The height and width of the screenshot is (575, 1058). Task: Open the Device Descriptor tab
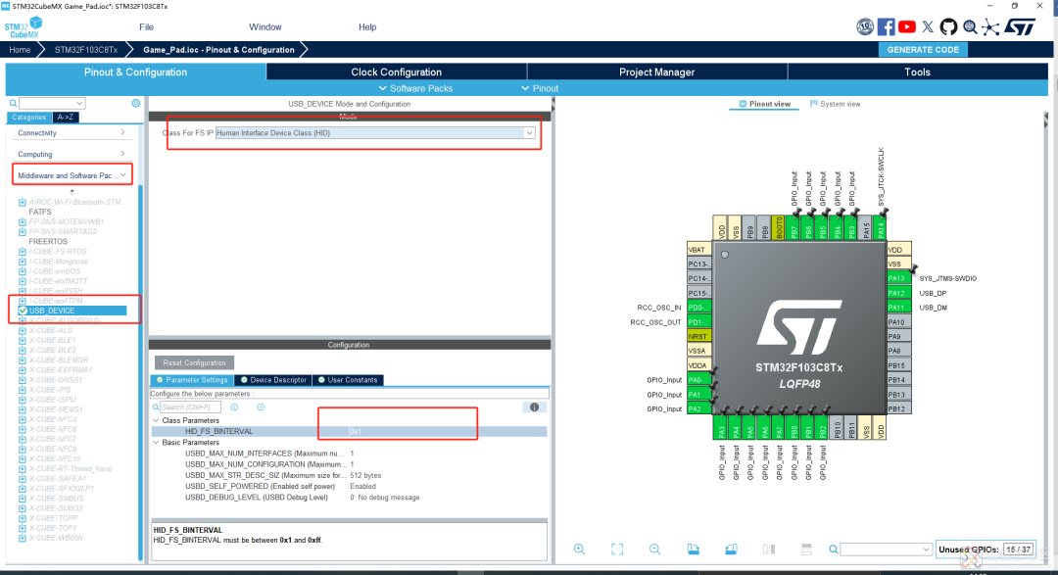point(273,380)
